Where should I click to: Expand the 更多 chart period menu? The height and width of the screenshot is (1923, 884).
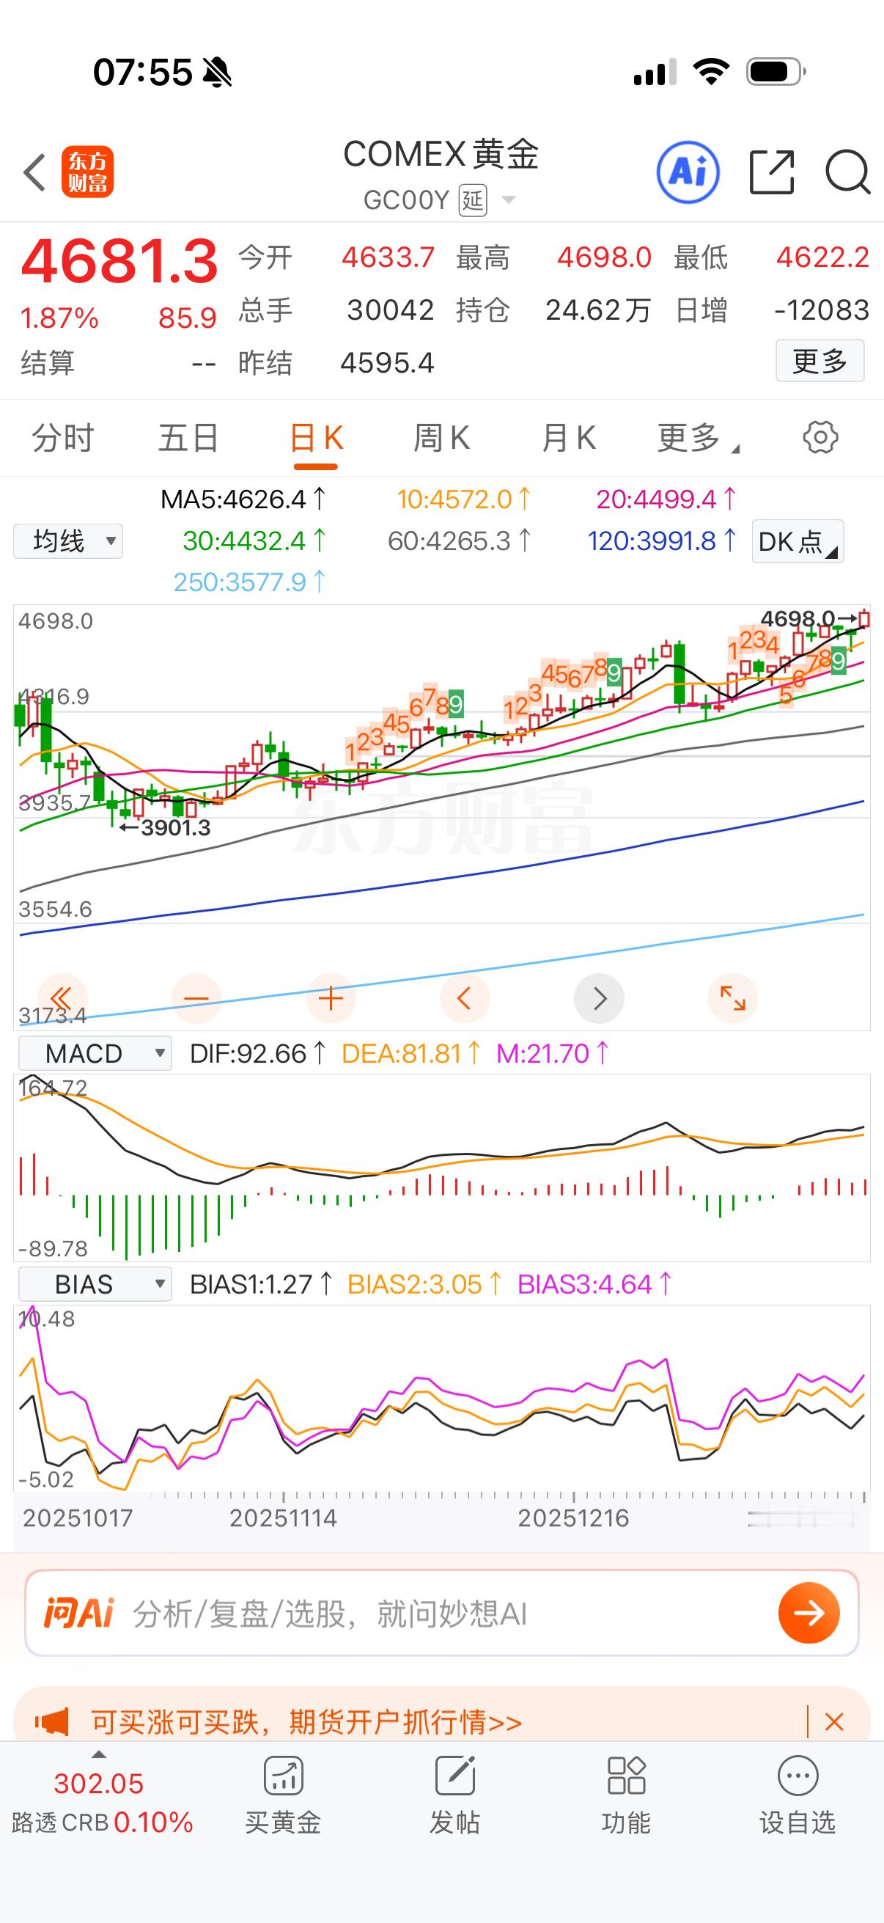pyautogui.click(x=698, y=438)
